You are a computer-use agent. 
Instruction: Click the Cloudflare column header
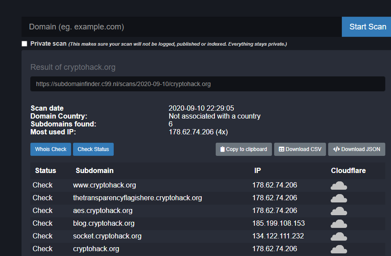click(x=348, y=170)
